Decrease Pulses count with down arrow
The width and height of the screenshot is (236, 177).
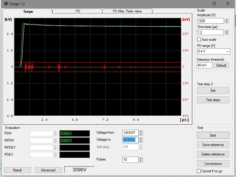[x=141, y=161]
